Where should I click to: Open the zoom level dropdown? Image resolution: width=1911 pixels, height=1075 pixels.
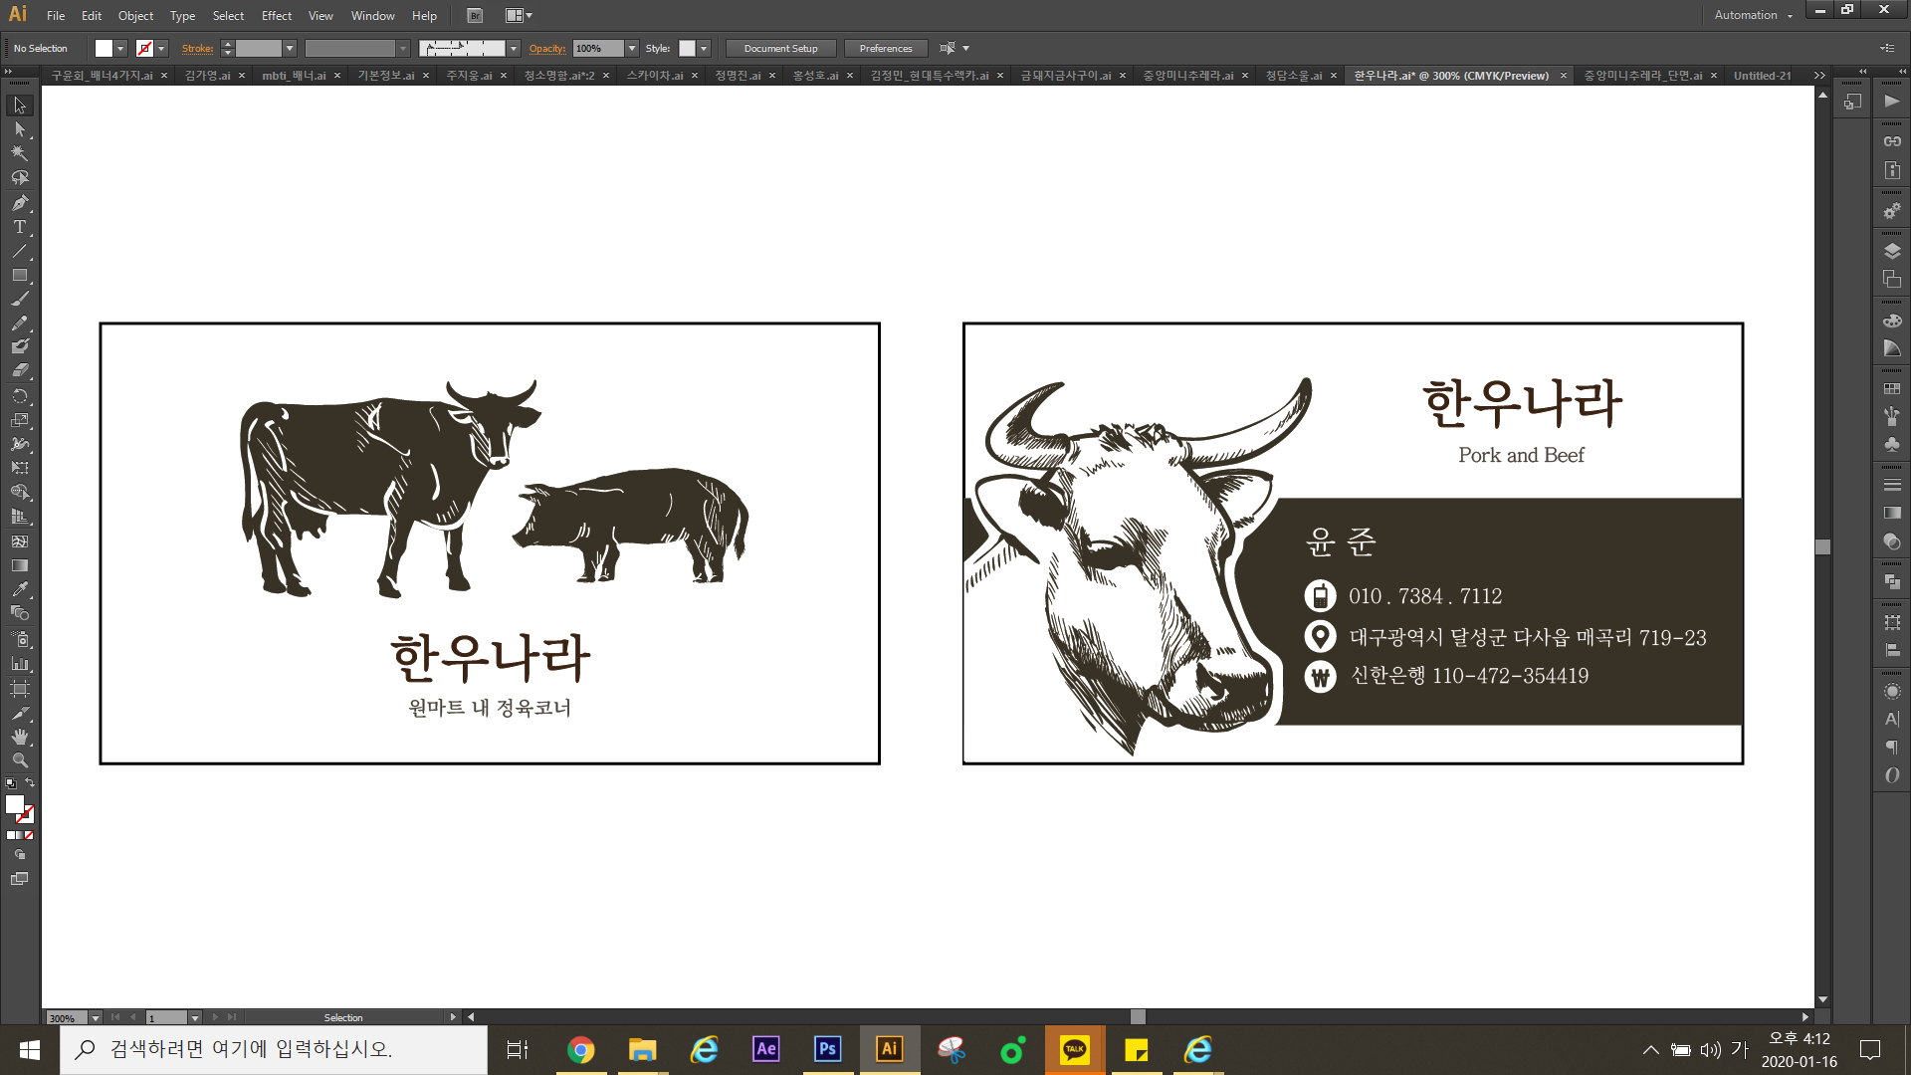[96, 1017]
